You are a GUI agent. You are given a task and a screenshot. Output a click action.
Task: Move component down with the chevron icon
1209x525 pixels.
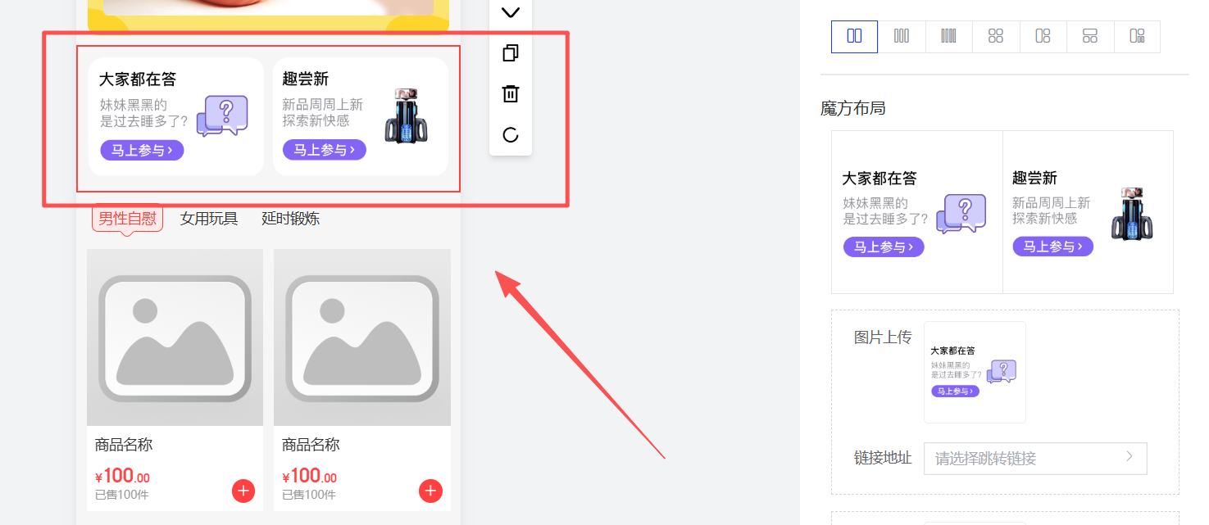[511, 12]
